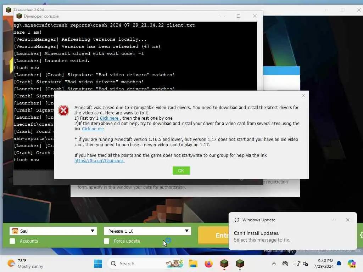Click the Developer console title bar block icon
Screen dimensions: 363x272
19,16
